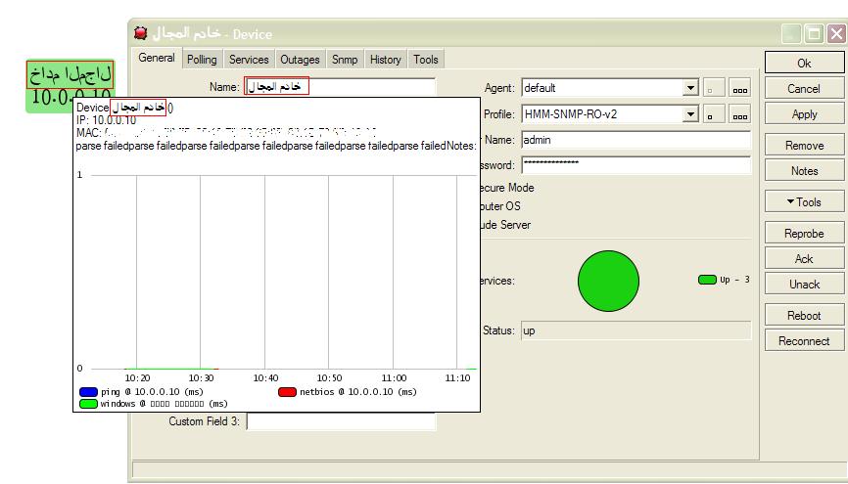The width and height of the screenshot is (848, 484).
Task: Click single-dot button next to Agent
Action: click(713, 88)
